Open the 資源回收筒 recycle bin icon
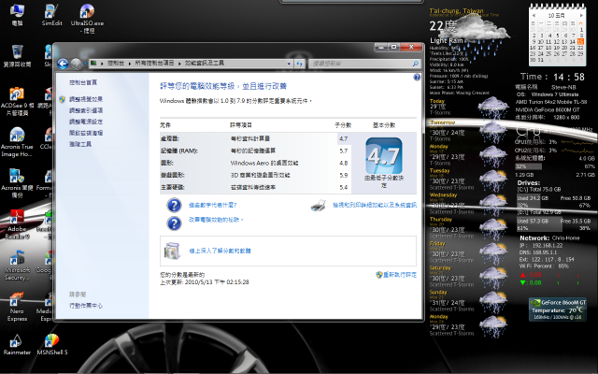The width and height of the screenshot is (598, 374). 17,56
